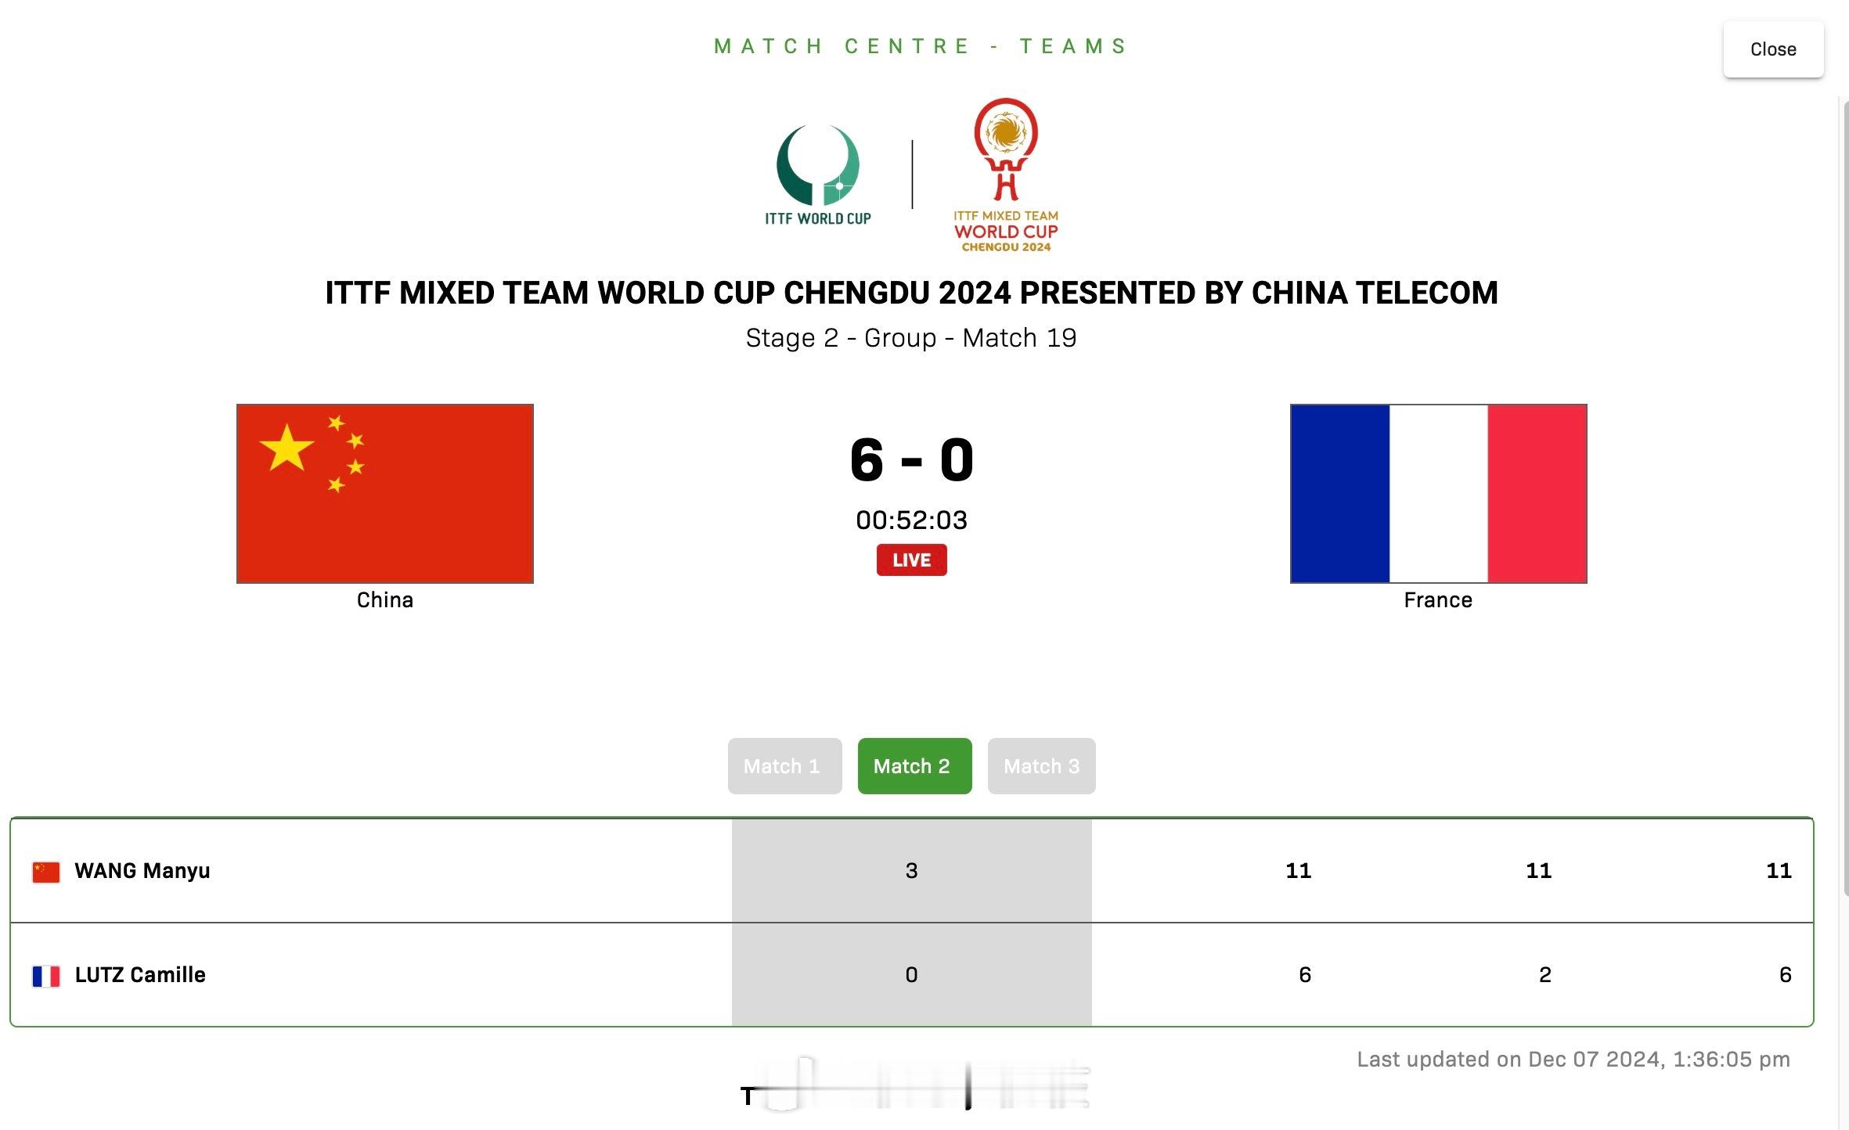Select the active Match 2 tab
The width and height of the screenshot is (1849, 1130).
914,766
